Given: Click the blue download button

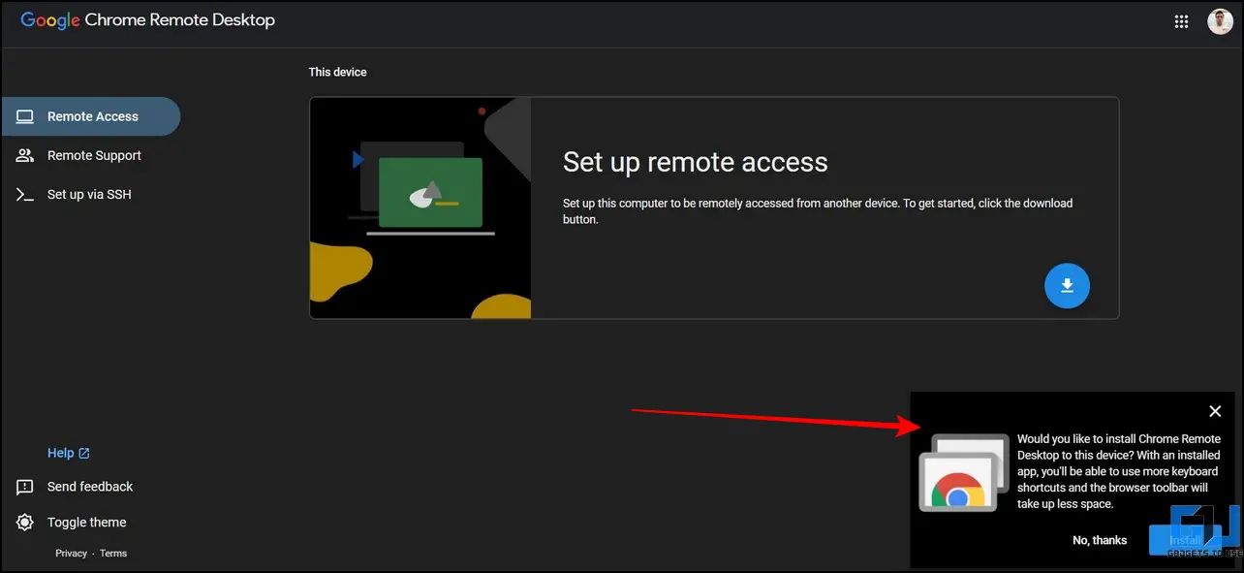Looking at the screenshot, I should (x=1067, y=285).
